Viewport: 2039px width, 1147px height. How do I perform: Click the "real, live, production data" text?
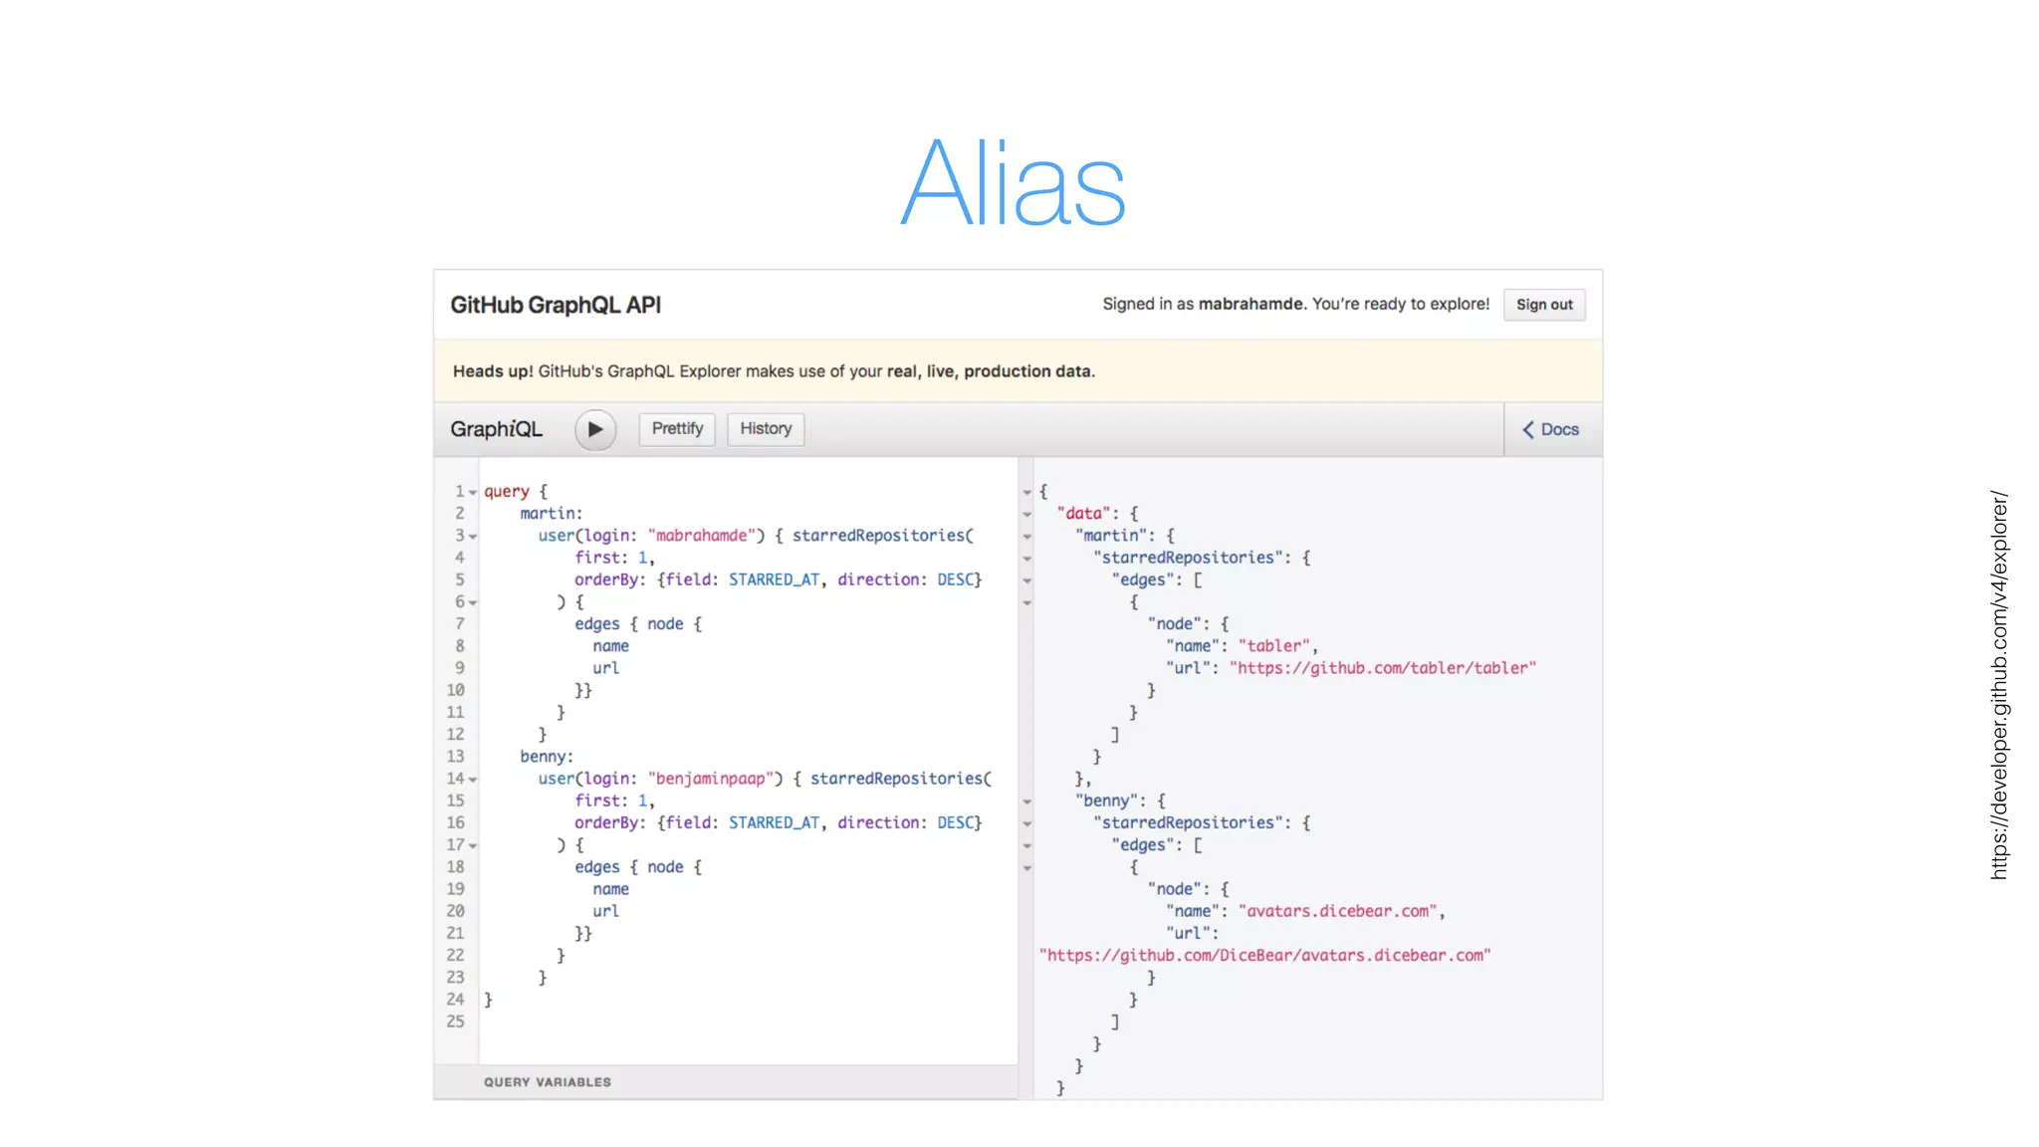(989, 371)
